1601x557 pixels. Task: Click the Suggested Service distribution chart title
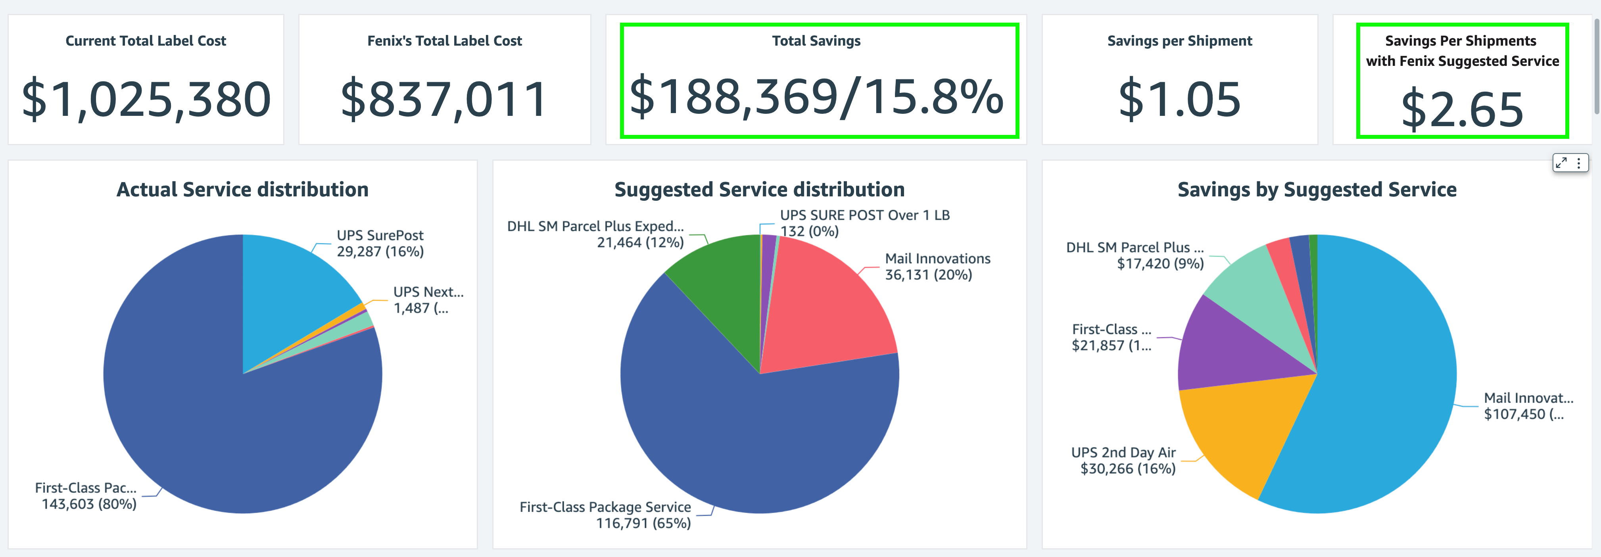[759, 190]
